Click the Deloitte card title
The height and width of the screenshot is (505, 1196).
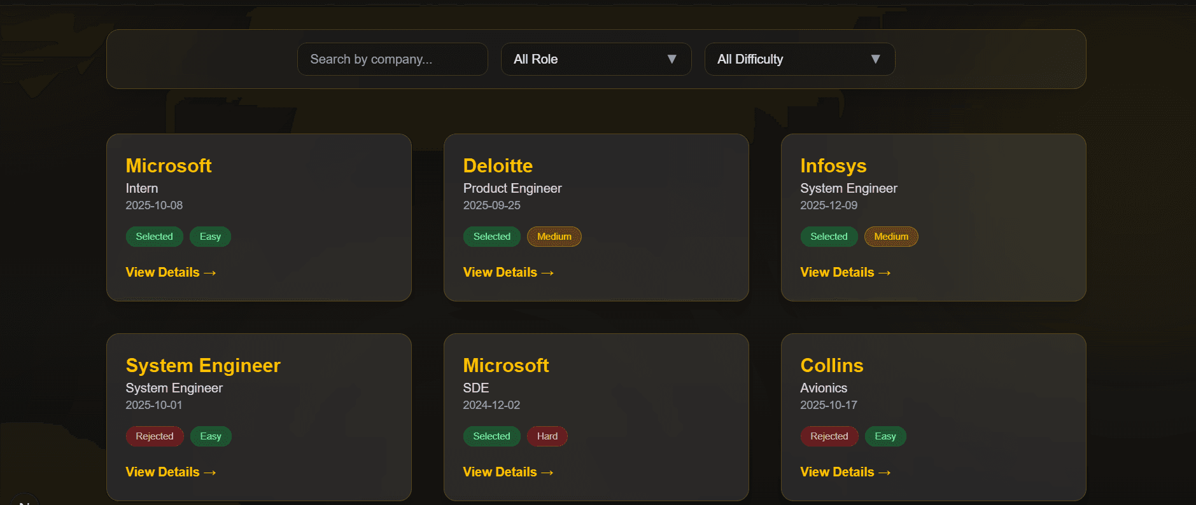pos(498,165)
